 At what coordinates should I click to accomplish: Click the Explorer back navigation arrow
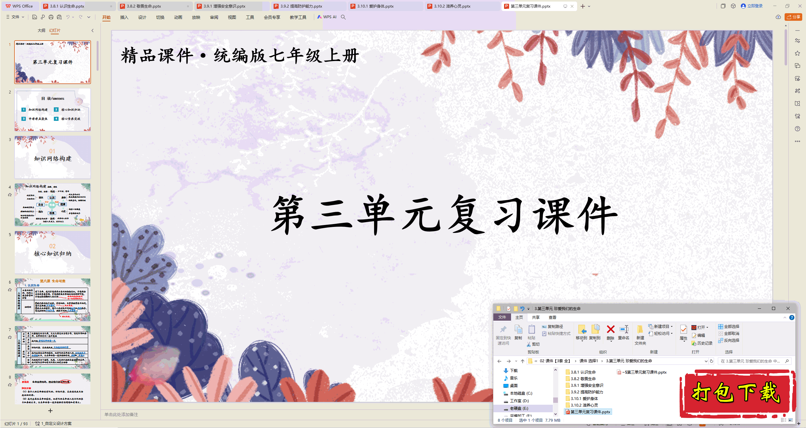(x=499, y=361)
